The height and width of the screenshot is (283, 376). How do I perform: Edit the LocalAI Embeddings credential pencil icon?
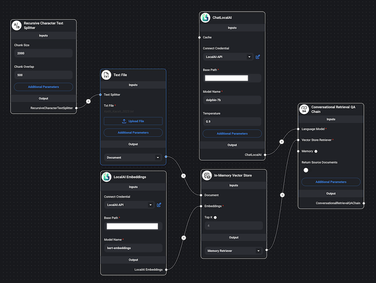[x=159, y=205]
